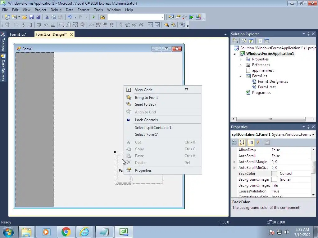This screenshot has width=318, height=238.
Task: Save the current file with the floppy icon
Action: click(x=31, y=17)
